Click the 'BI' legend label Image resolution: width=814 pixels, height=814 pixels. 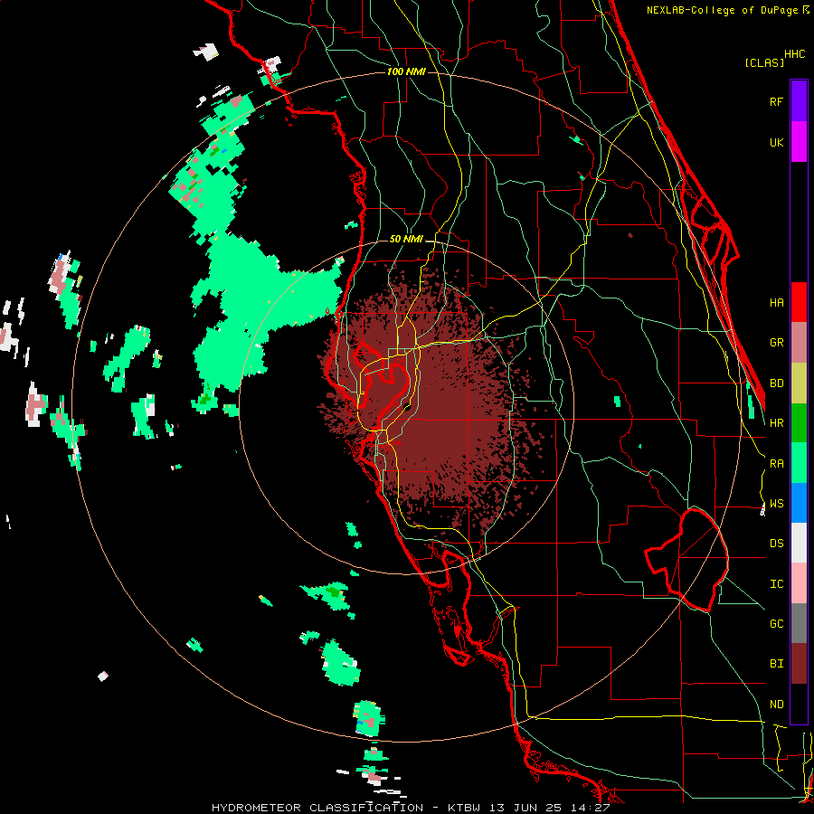click(x=776, y=664)
